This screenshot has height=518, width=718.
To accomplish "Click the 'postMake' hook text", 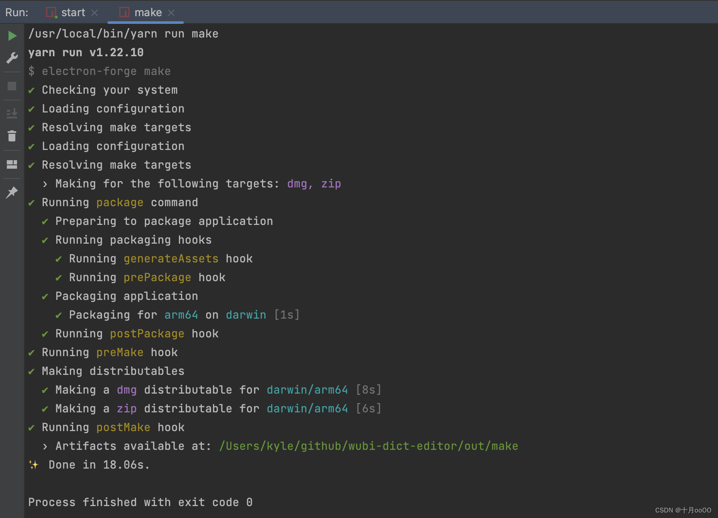I will [123, 427].
